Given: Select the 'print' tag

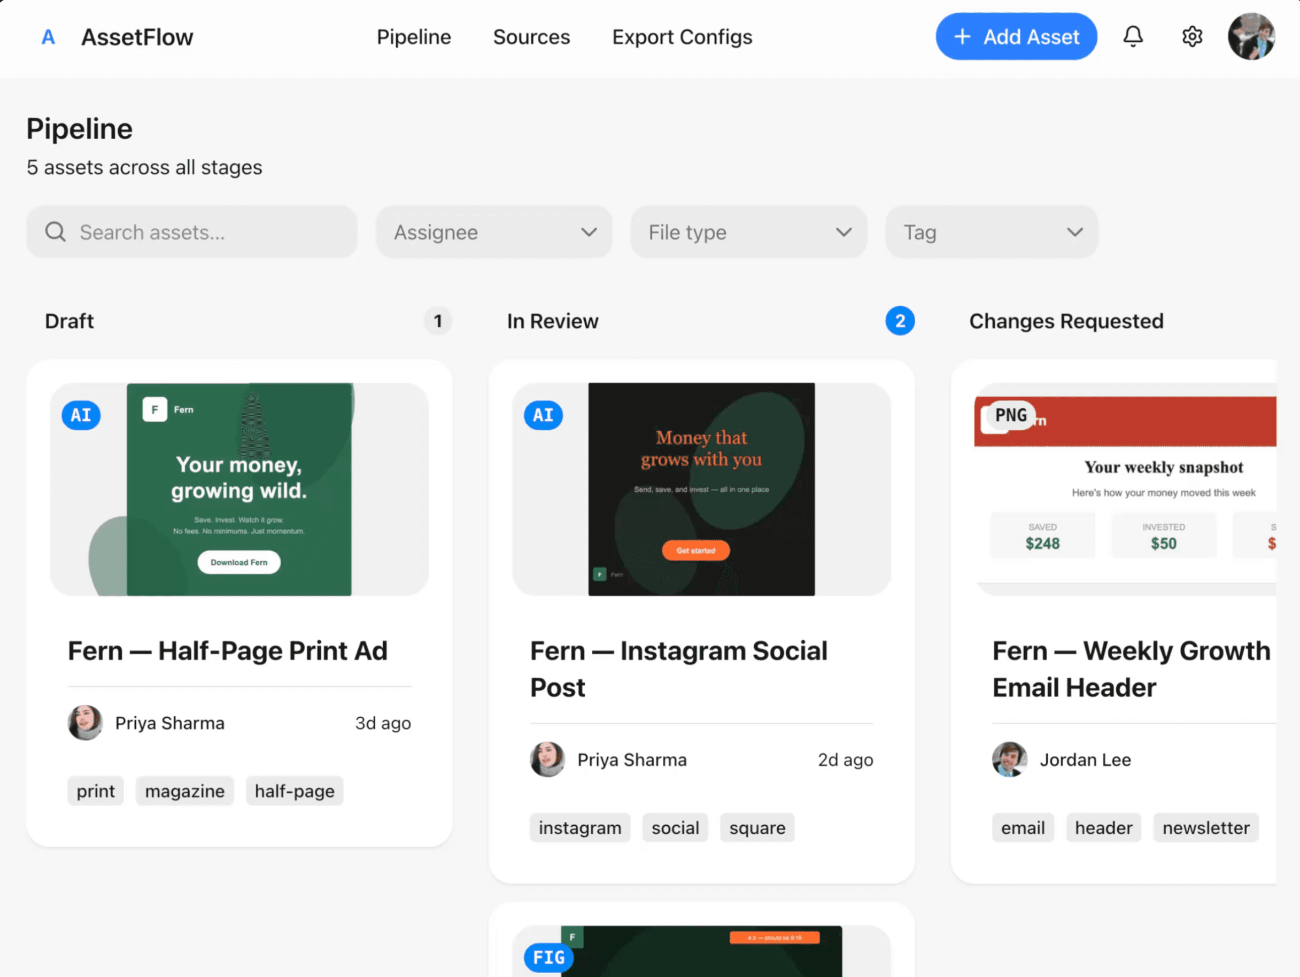Looking at the screenshot, I should click(96, 791).
